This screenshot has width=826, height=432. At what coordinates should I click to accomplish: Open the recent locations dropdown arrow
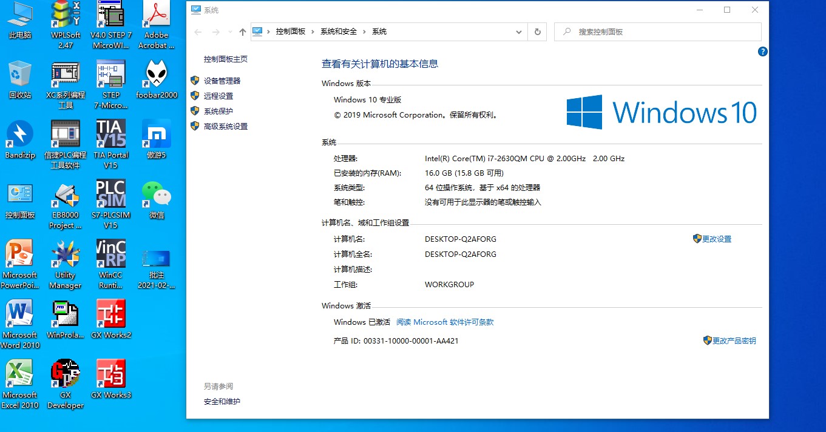230,32
